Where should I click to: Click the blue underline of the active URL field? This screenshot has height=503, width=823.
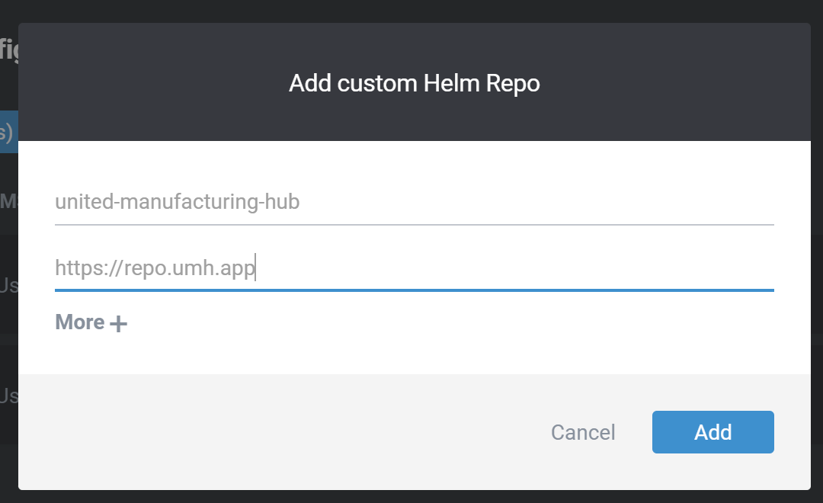414,290
